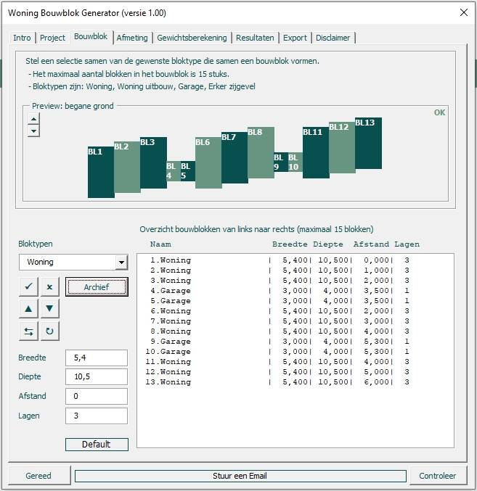Click the circular refresh arrow icon
This screenshot has height=491, width=477.
click(49, 331)
